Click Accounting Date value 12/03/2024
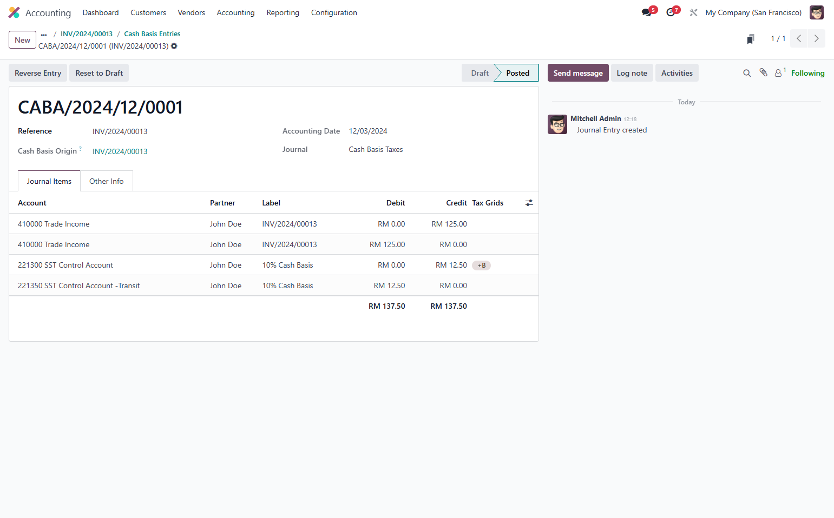834x518 pixels. coord(368,131)
